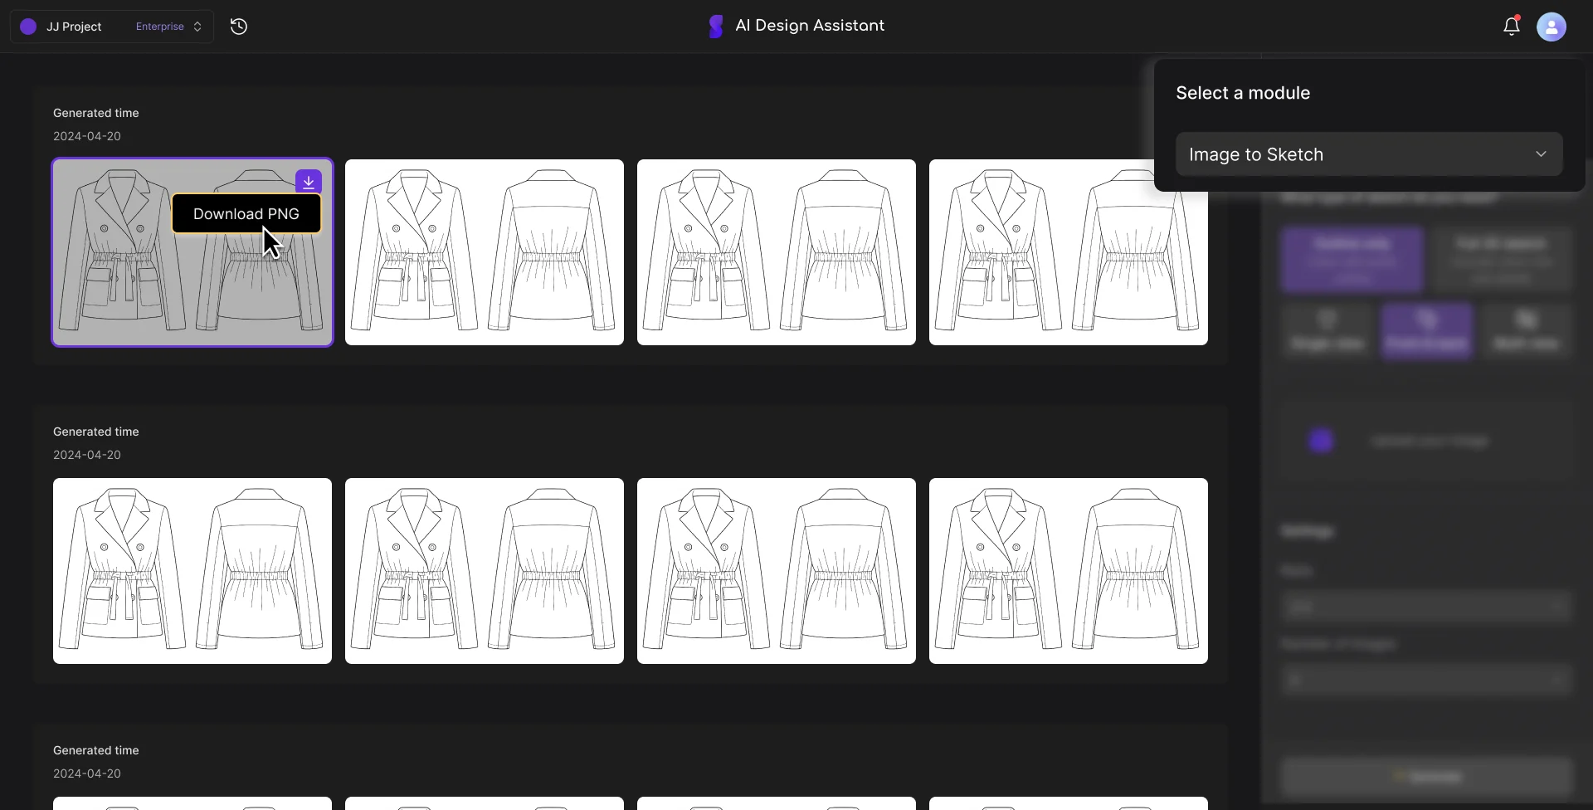Select the rightmost module tile icon

coord(1527,330)
